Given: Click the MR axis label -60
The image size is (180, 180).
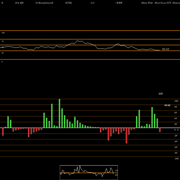Looking at the screenshot, I should (x=176, y=147).
